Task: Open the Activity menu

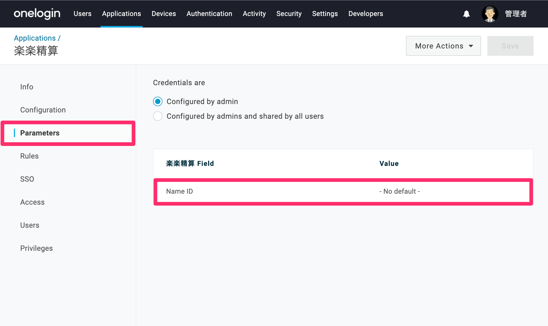Action: pos(254,14)
